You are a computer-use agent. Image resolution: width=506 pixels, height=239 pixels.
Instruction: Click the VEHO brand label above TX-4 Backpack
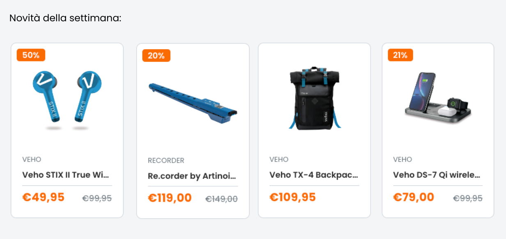tap(279, 159)
